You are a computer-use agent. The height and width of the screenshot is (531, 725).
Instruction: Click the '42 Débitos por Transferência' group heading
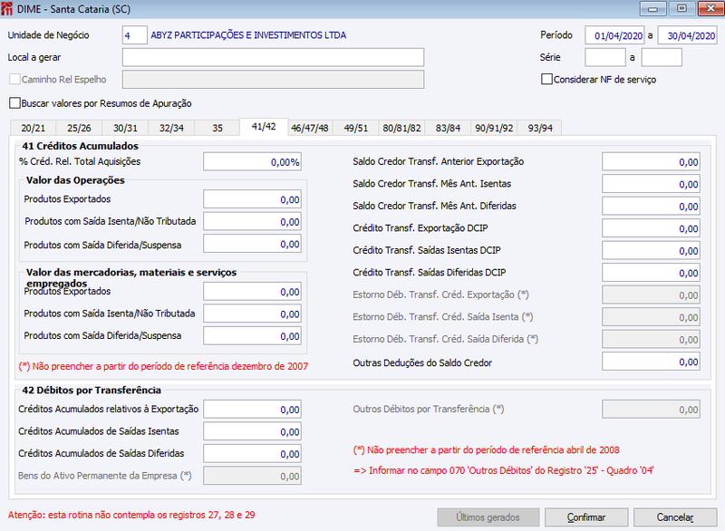92,390
